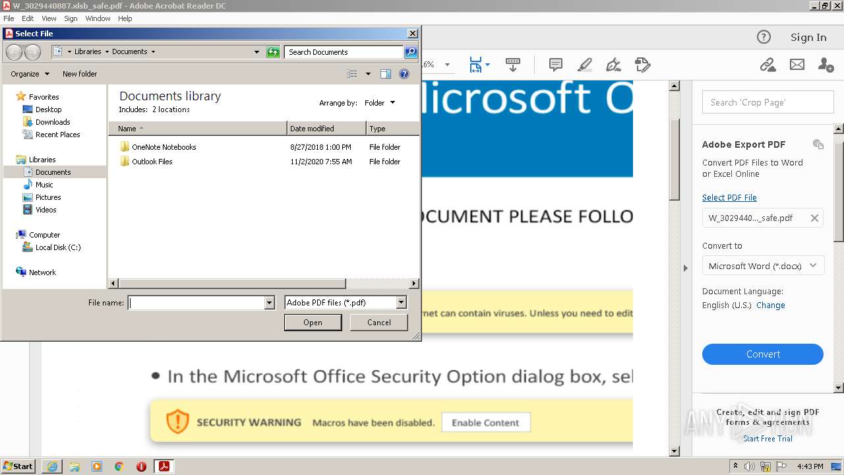
Task: Click the Search Documents magnifier icon
Action: [410, 51]
